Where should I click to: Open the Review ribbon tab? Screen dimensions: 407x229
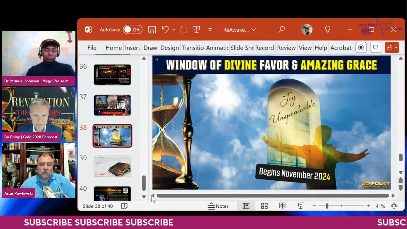click(x=286, y=48)
